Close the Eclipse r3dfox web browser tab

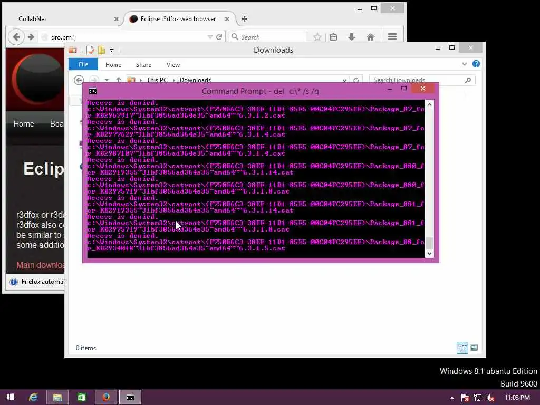(227, 19)
